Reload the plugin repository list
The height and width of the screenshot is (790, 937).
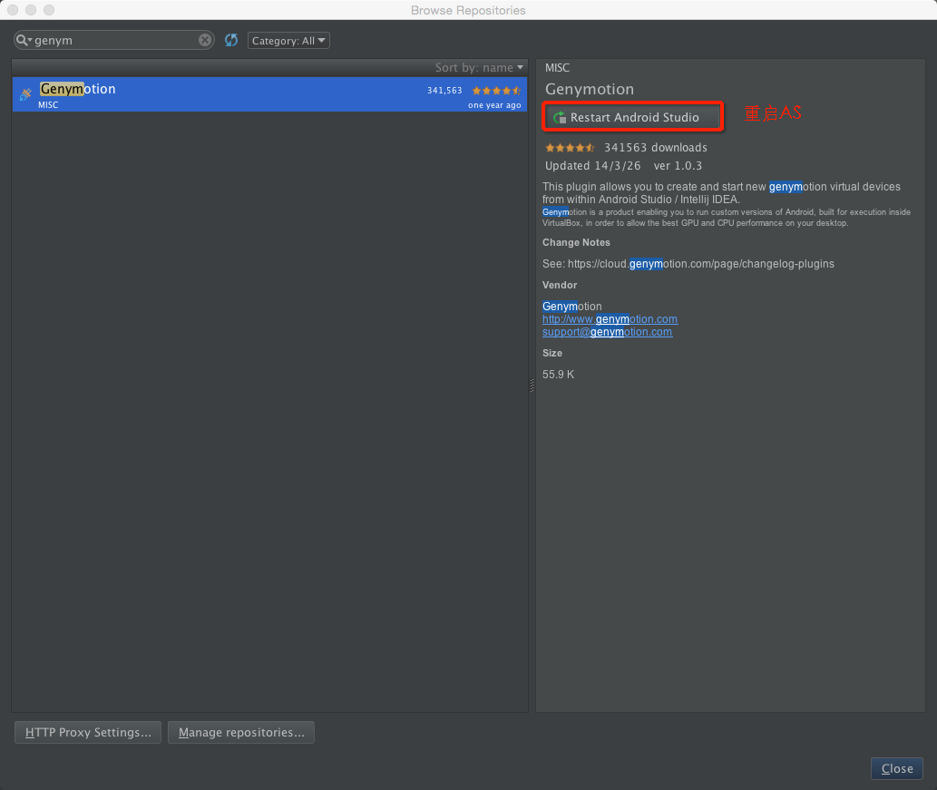231,40
